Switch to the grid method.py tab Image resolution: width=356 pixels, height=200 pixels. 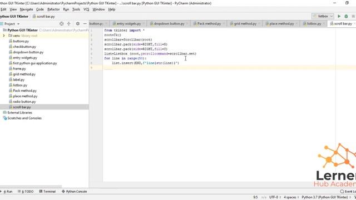[x=245, y=23]
